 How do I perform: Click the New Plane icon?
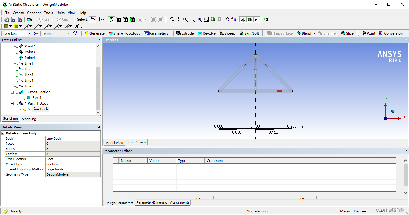click(36, 33)
